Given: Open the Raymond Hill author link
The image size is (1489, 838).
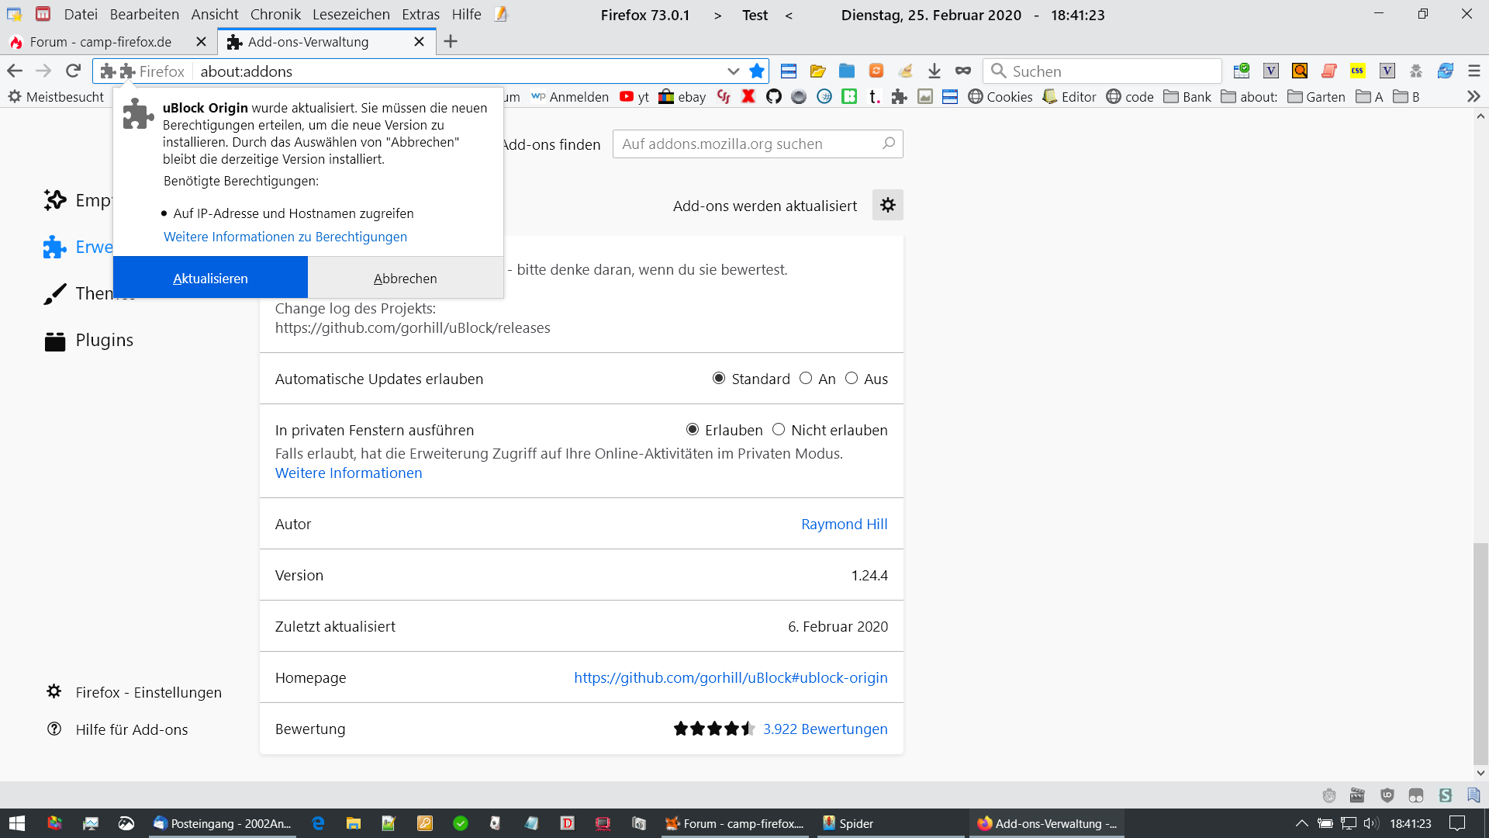Looking at the screenshot, I should pos(844,525).
